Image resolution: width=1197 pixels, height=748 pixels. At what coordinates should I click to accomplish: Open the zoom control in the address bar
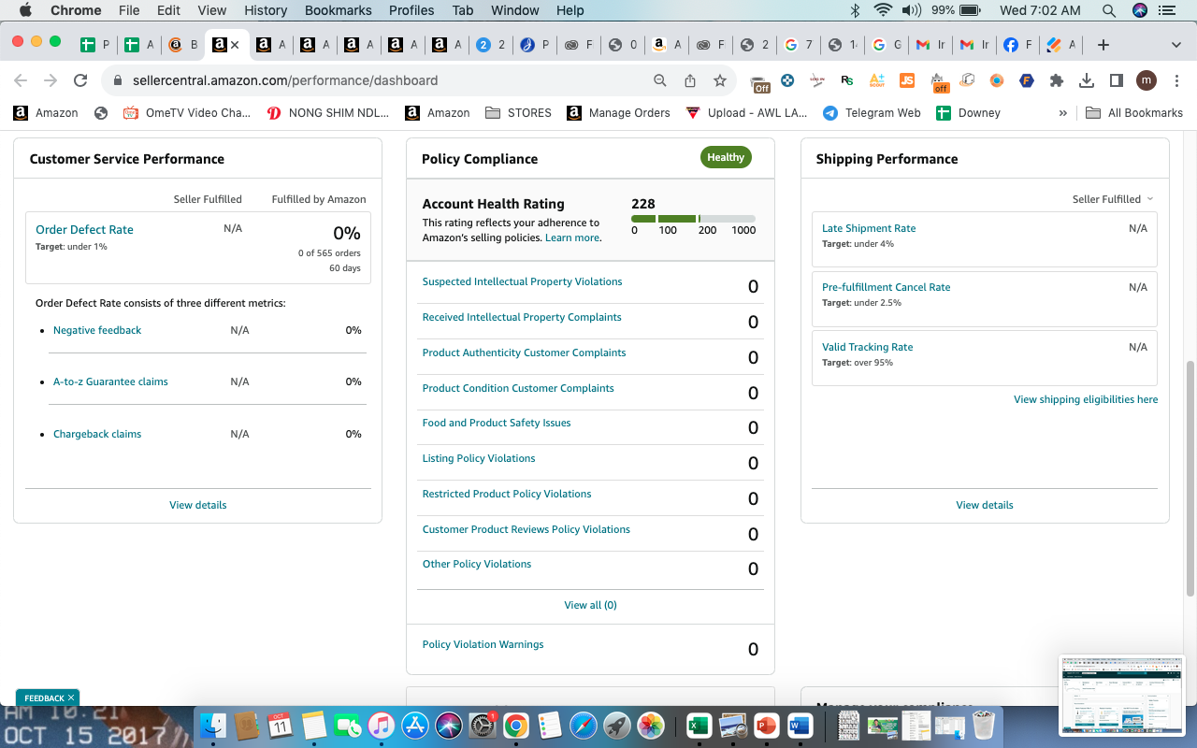click(660, 80)
